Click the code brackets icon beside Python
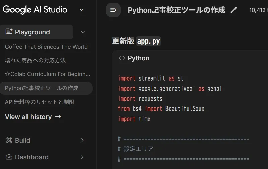The height and width of the screenshot is (169, 268). (x=122, y=58)
